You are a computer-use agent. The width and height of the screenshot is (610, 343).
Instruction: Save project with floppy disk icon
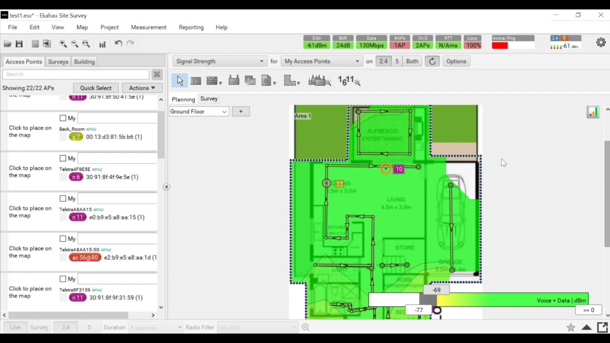pos(19,44)
